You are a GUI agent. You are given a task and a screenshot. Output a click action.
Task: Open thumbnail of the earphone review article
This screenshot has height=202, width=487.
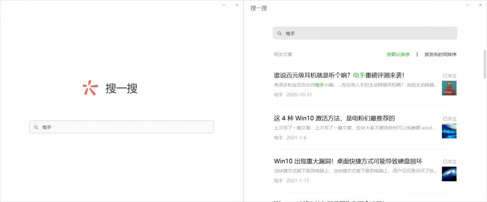449,88
